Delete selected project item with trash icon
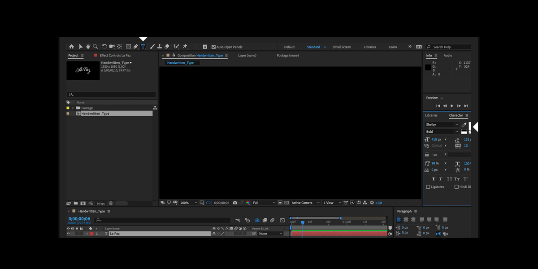This screenshot has width=538, height=269. pos(111,204)
